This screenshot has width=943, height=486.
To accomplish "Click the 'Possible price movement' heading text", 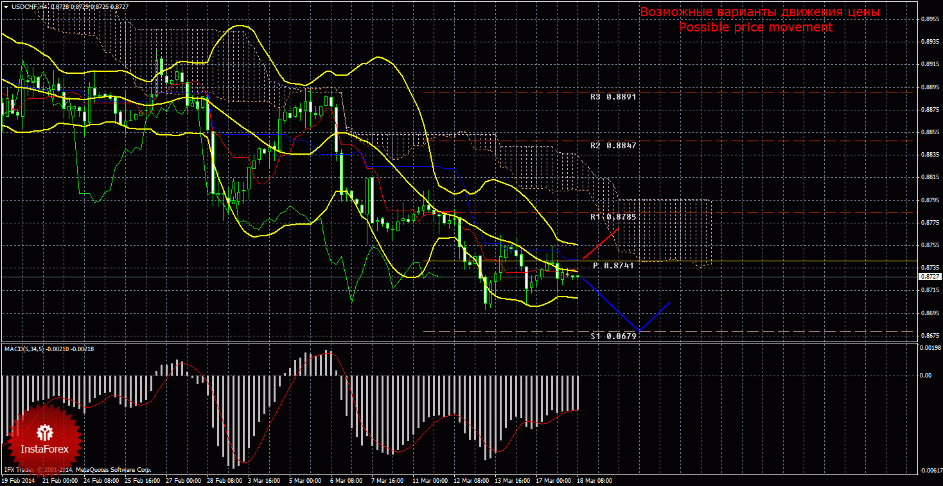I will [x=755, y=28].
